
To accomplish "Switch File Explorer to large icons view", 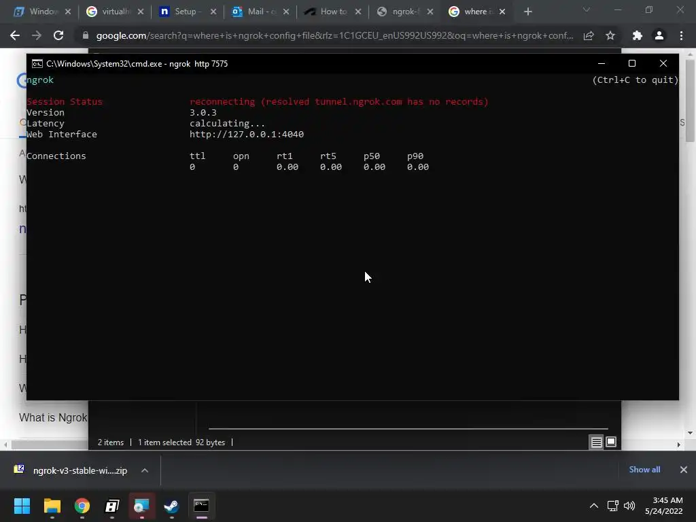I will pos(611,442).
